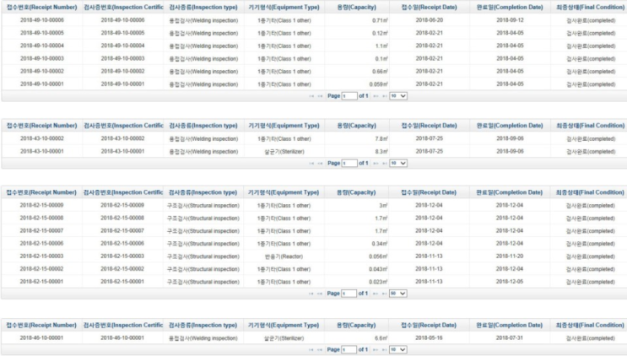The height and width of the screenshot is (356, 627).
Task: Sort 2018-62 table by Receipt Date header
Action: 429,192
